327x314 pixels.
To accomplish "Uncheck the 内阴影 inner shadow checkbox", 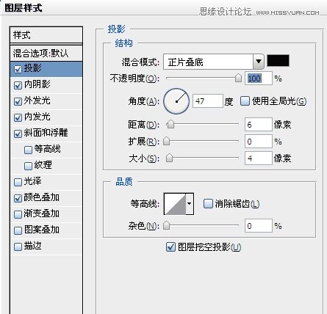I will [x=18, y=85].
